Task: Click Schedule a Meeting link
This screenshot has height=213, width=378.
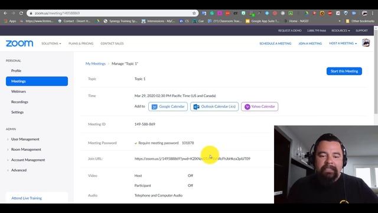Action: coord(275,43)
